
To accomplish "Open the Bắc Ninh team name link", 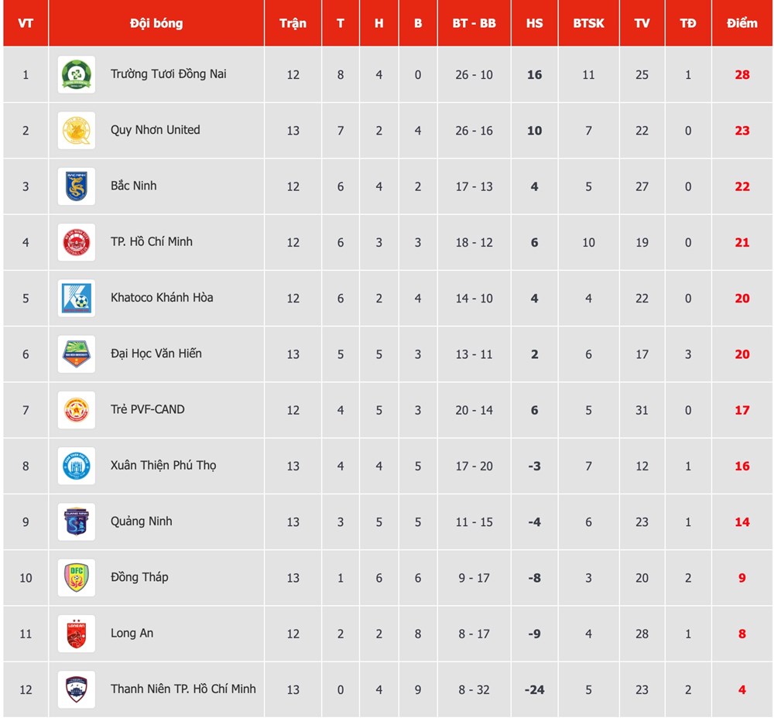I will tap(133, 186).
